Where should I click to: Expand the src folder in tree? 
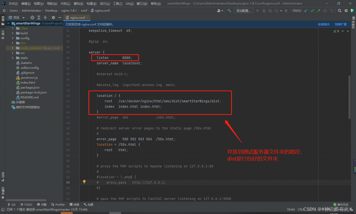(x=13, y=53)
